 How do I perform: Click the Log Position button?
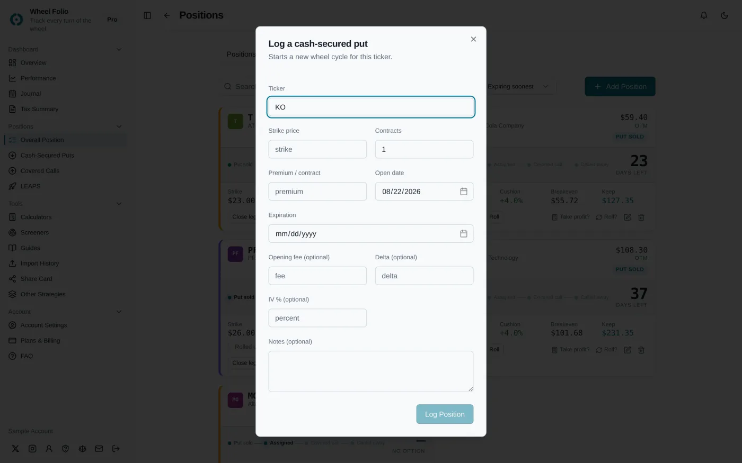[x=445, y=414]
